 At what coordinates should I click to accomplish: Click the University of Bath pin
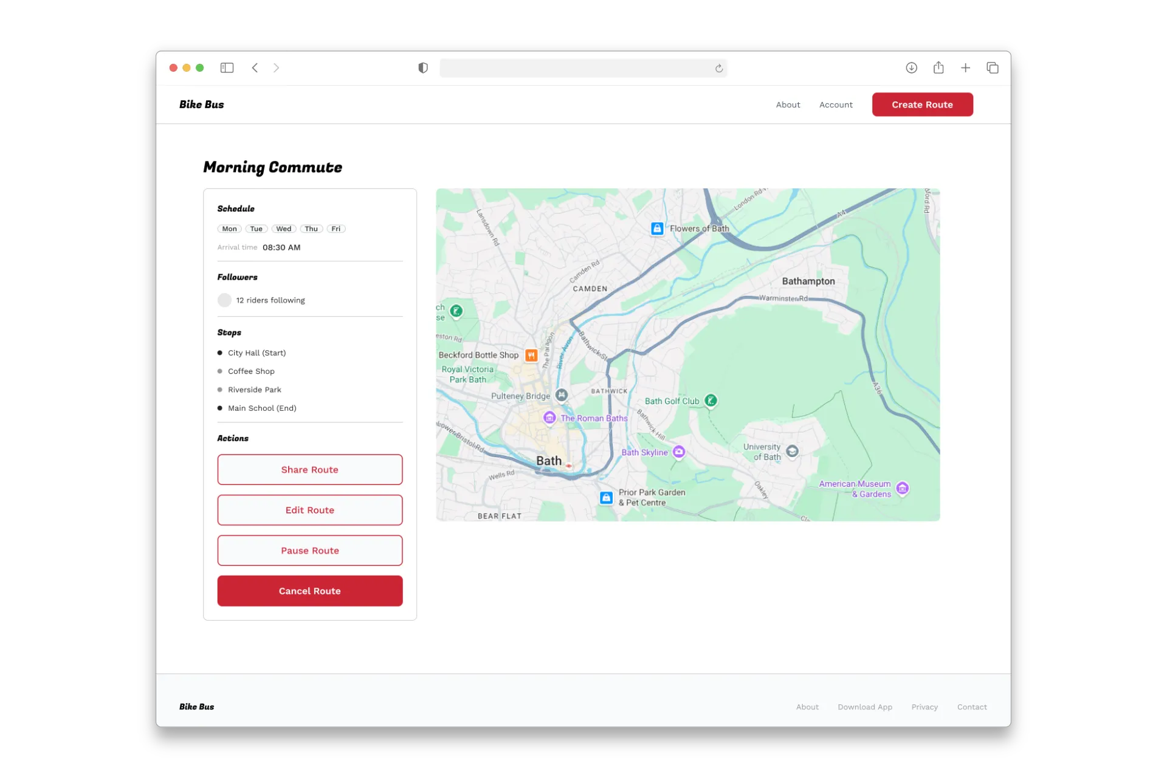792,451
